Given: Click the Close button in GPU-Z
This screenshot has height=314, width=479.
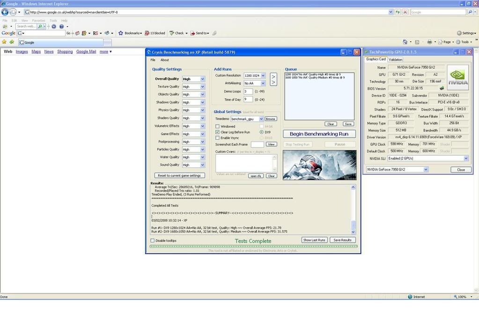Looking at the screenshot, I should (461, 170).
